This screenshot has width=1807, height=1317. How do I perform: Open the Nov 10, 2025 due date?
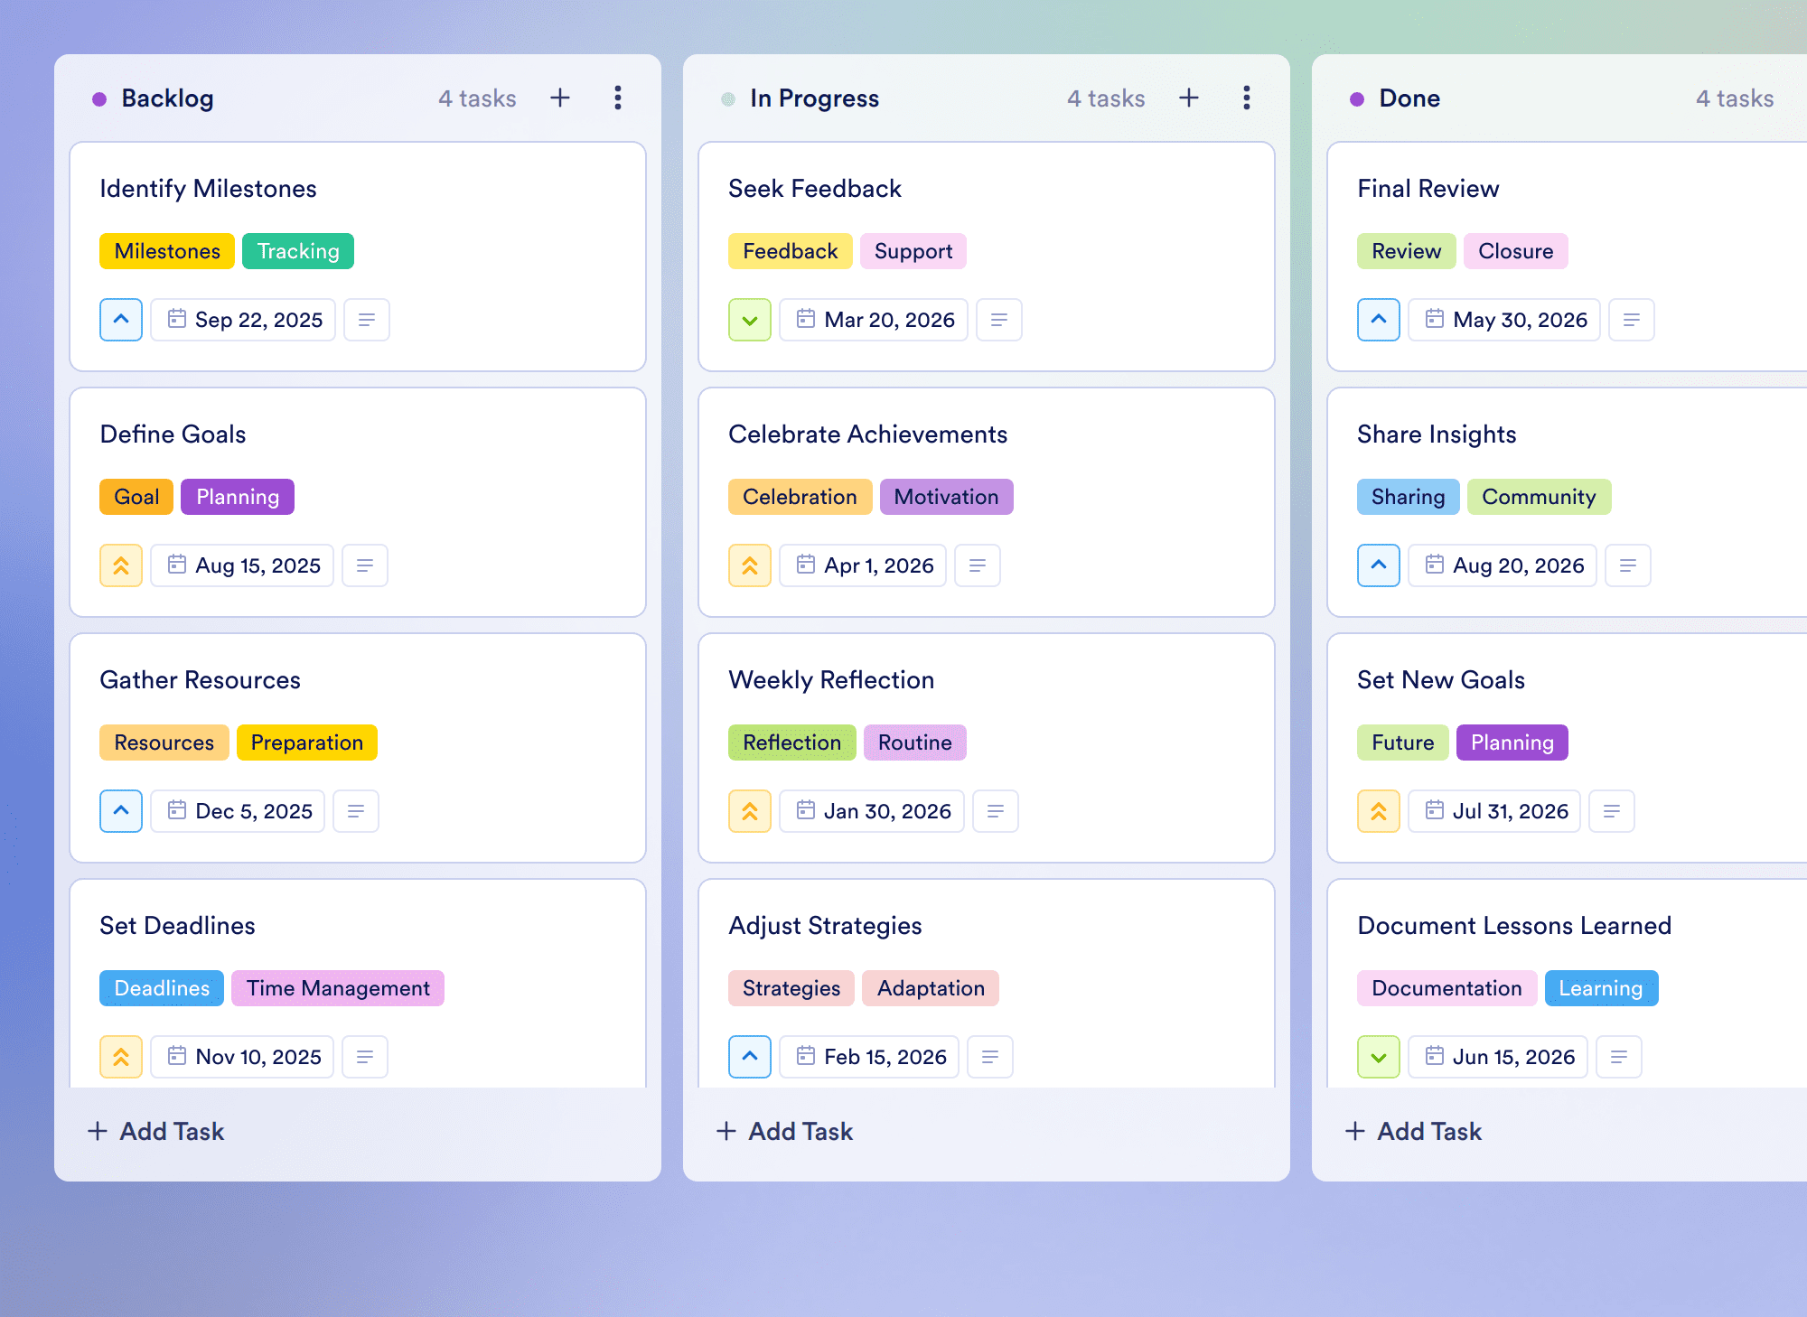pyautogui.click(x=242, y=1057)
